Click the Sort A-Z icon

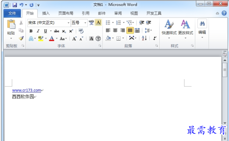(144, 38)
